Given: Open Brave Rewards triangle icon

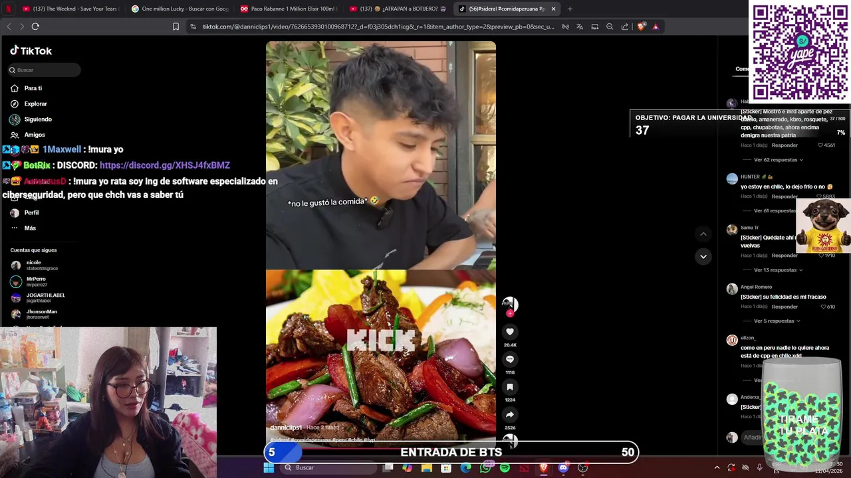Looking at the screenshot, I should (x=656, y=27).
